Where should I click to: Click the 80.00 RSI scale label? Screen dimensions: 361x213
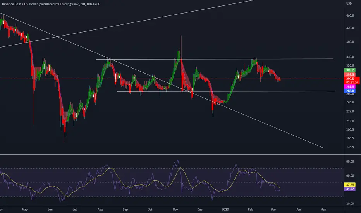pyautogui.click(x=350, y=161)
